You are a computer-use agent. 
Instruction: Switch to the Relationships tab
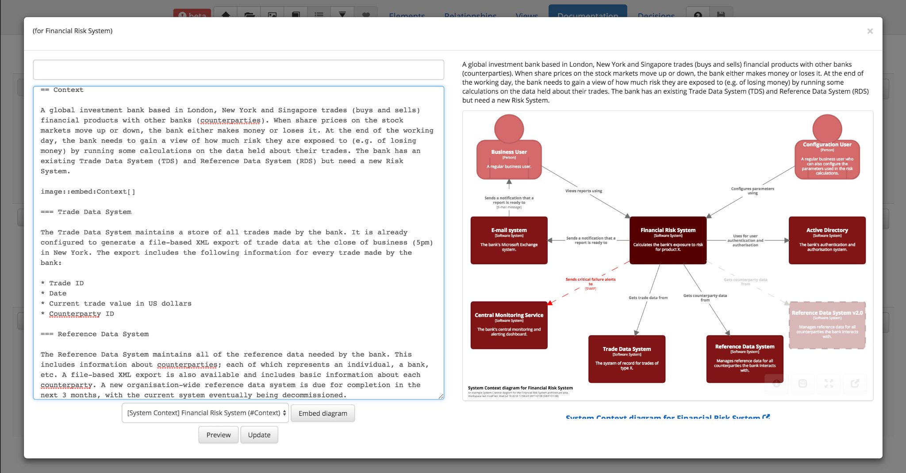470,16
